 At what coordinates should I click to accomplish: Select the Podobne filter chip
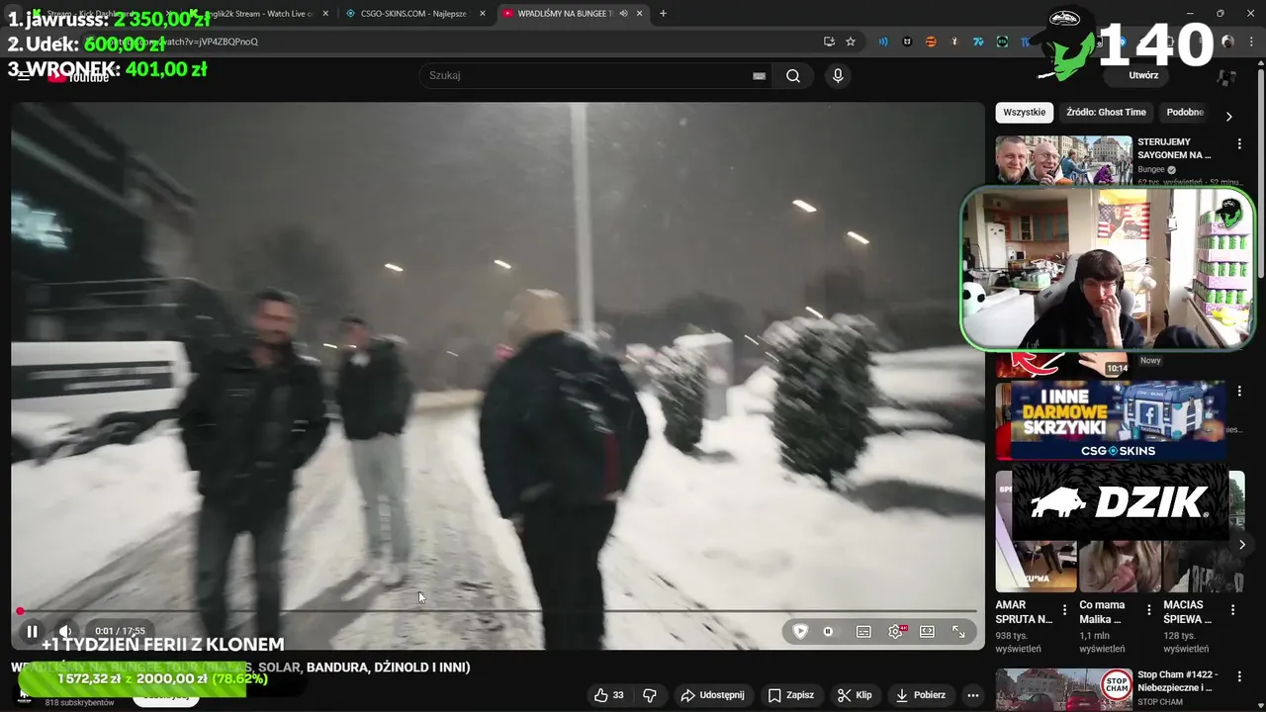pyautogui.click(x=1185, y=113)
